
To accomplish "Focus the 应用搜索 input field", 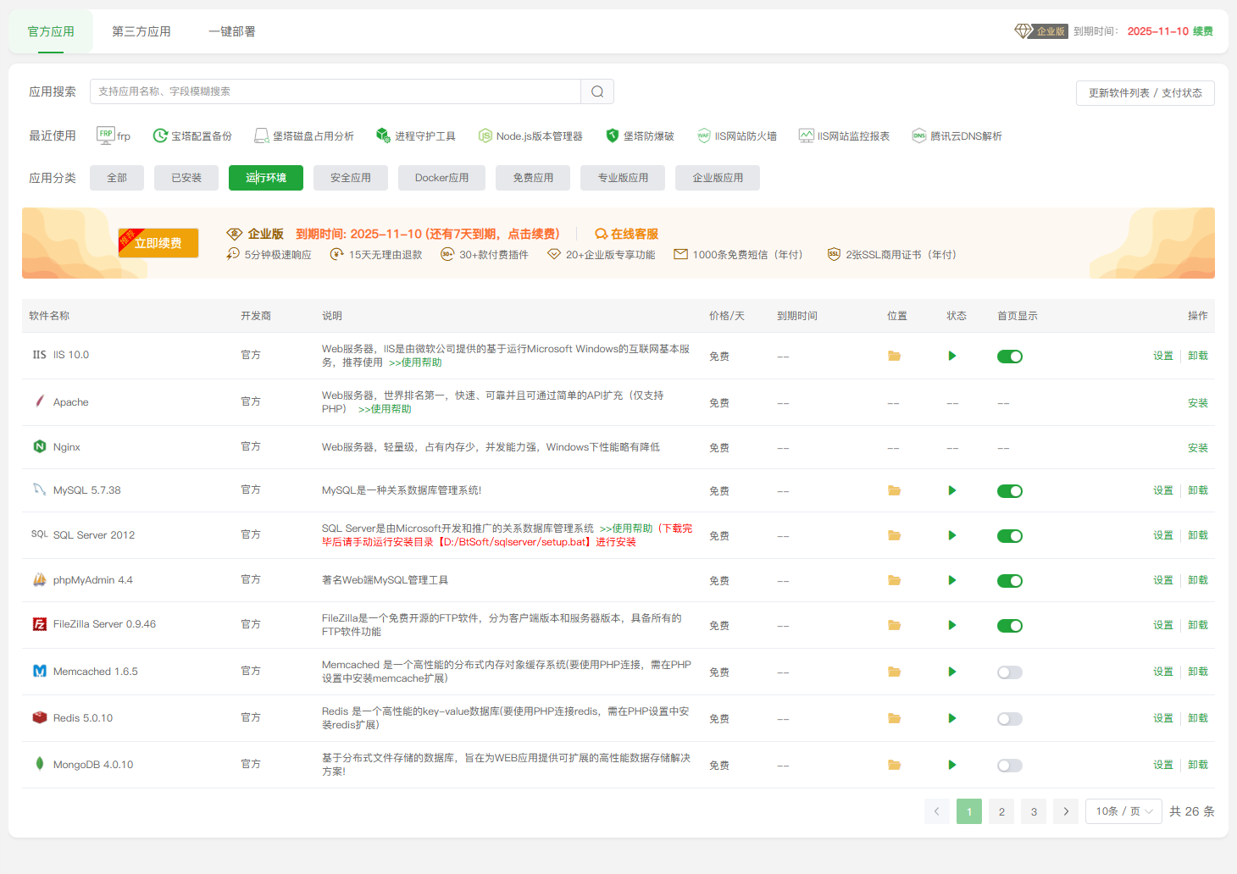I will [x=336, y=91].
